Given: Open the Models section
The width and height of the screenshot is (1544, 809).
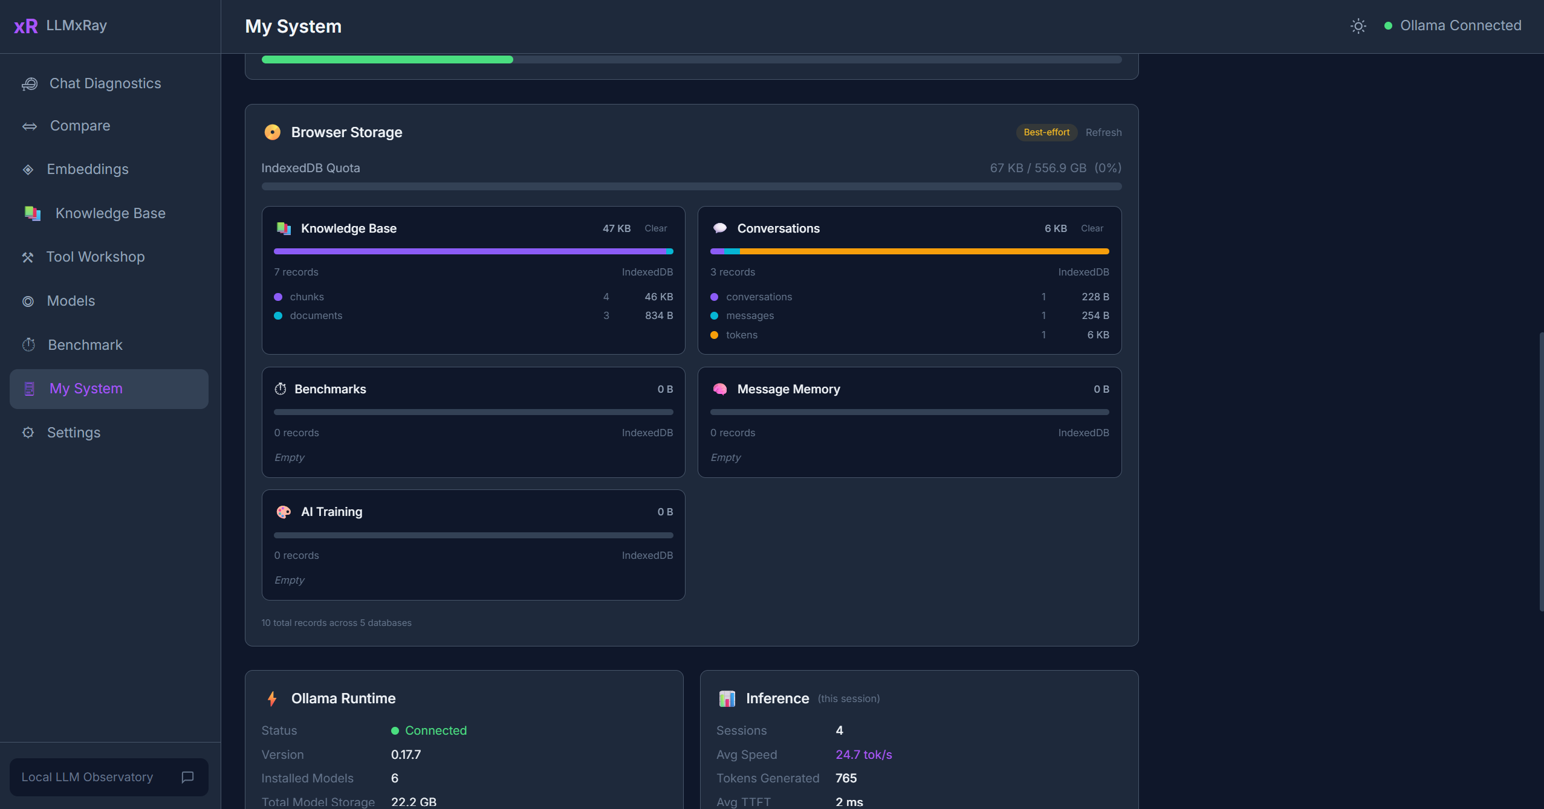Looking at the screenshot, I should click(71, 301).
